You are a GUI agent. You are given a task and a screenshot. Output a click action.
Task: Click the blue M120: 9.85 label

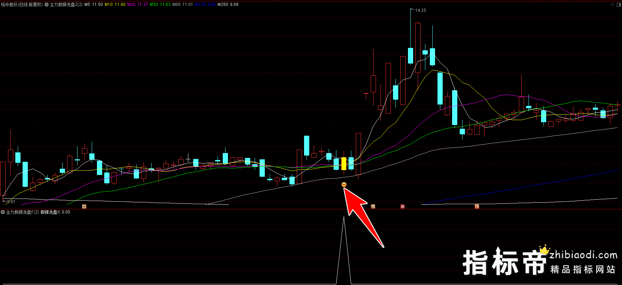coord(205,5)
